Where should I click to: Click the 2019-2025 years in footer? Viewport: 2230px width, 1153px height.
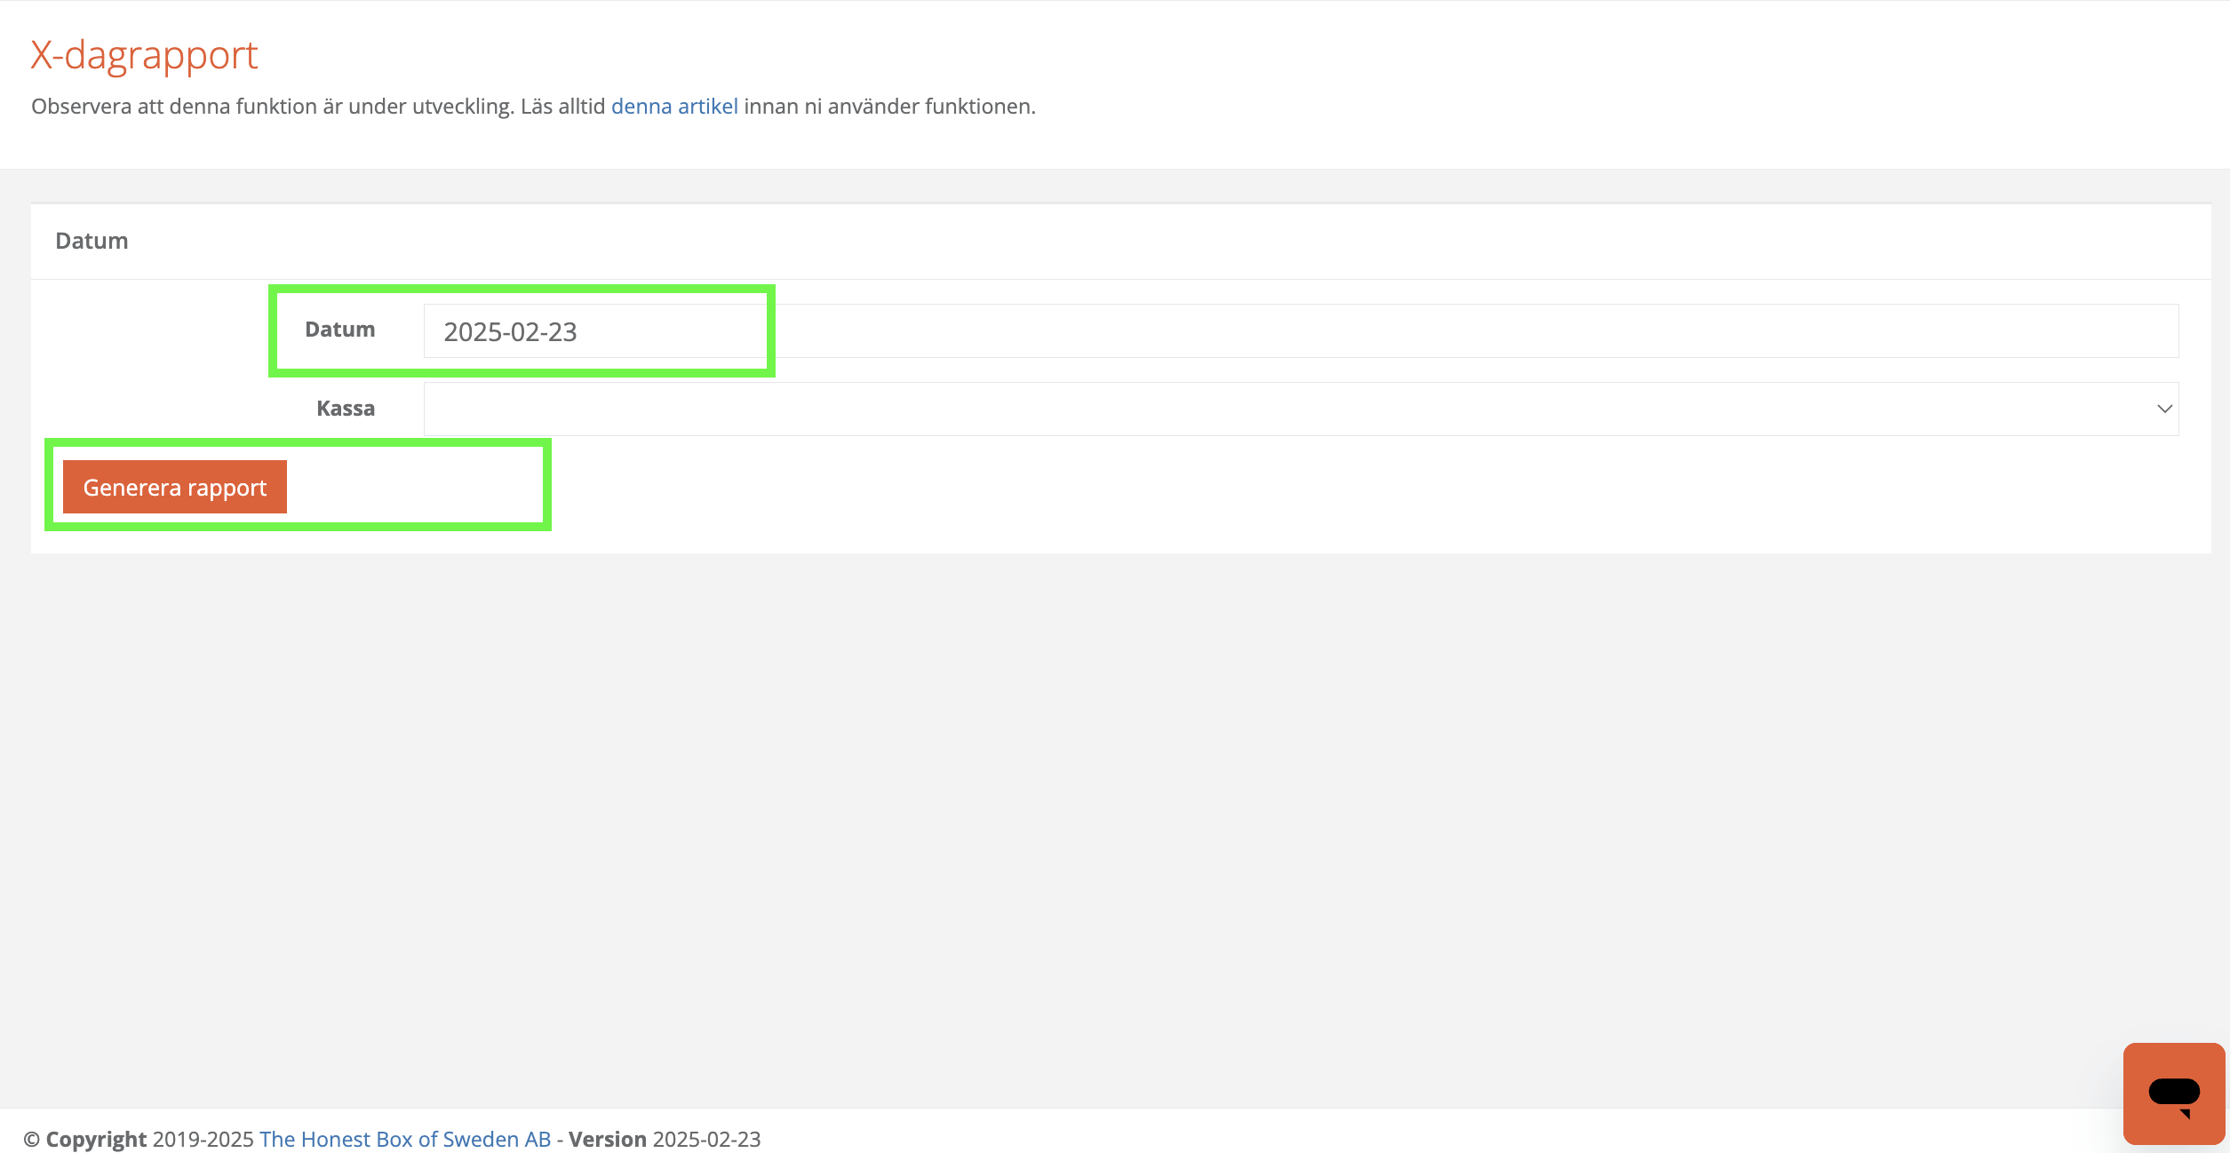203,1139
